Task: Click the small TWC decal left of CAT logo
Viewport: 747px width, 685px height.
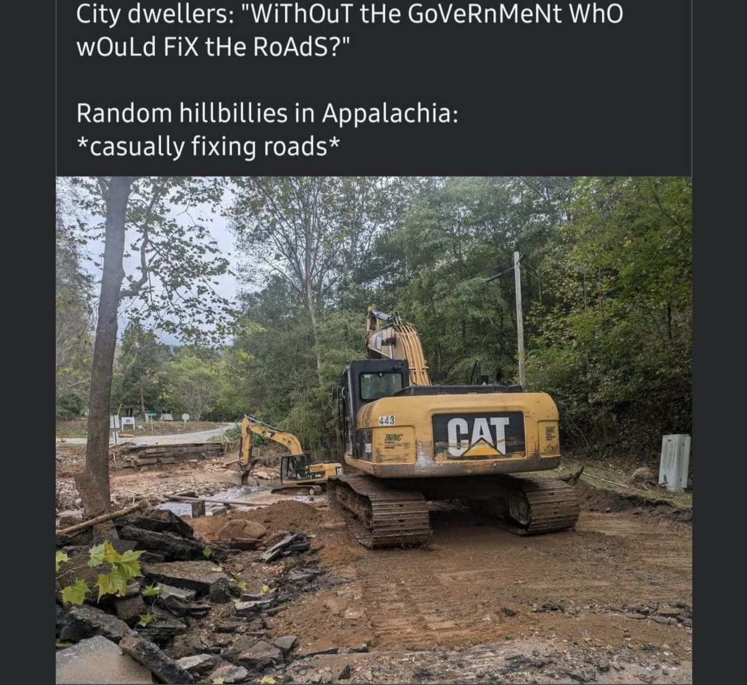Action: click(x=393, y=438)
